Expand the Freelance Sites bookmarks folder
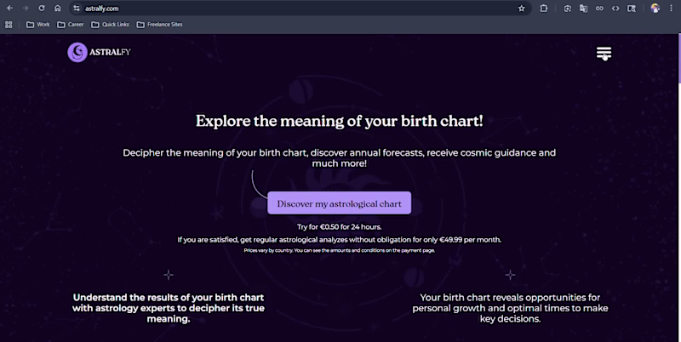Screen dimensions: 681x342 [x=159, y=25]
